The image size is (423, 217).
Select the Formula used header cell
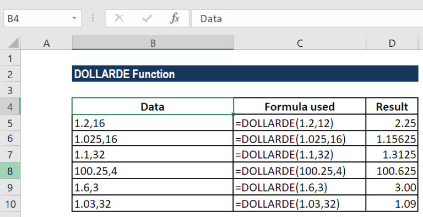pos(300,107)
